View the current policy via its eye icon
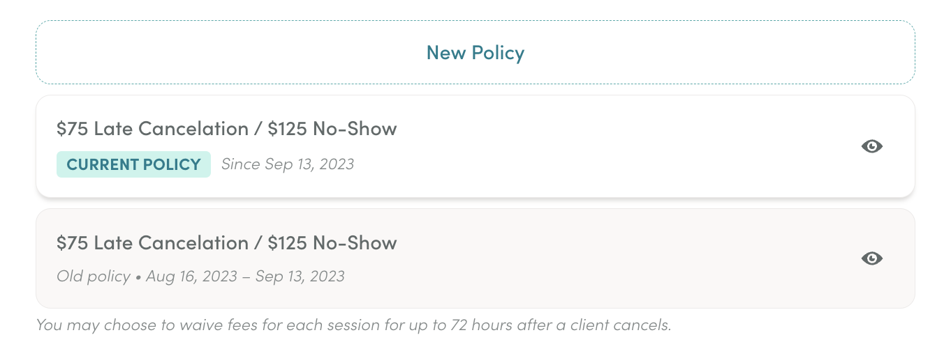The width and height of the screenshot is (951, 358). coord(872,146)
